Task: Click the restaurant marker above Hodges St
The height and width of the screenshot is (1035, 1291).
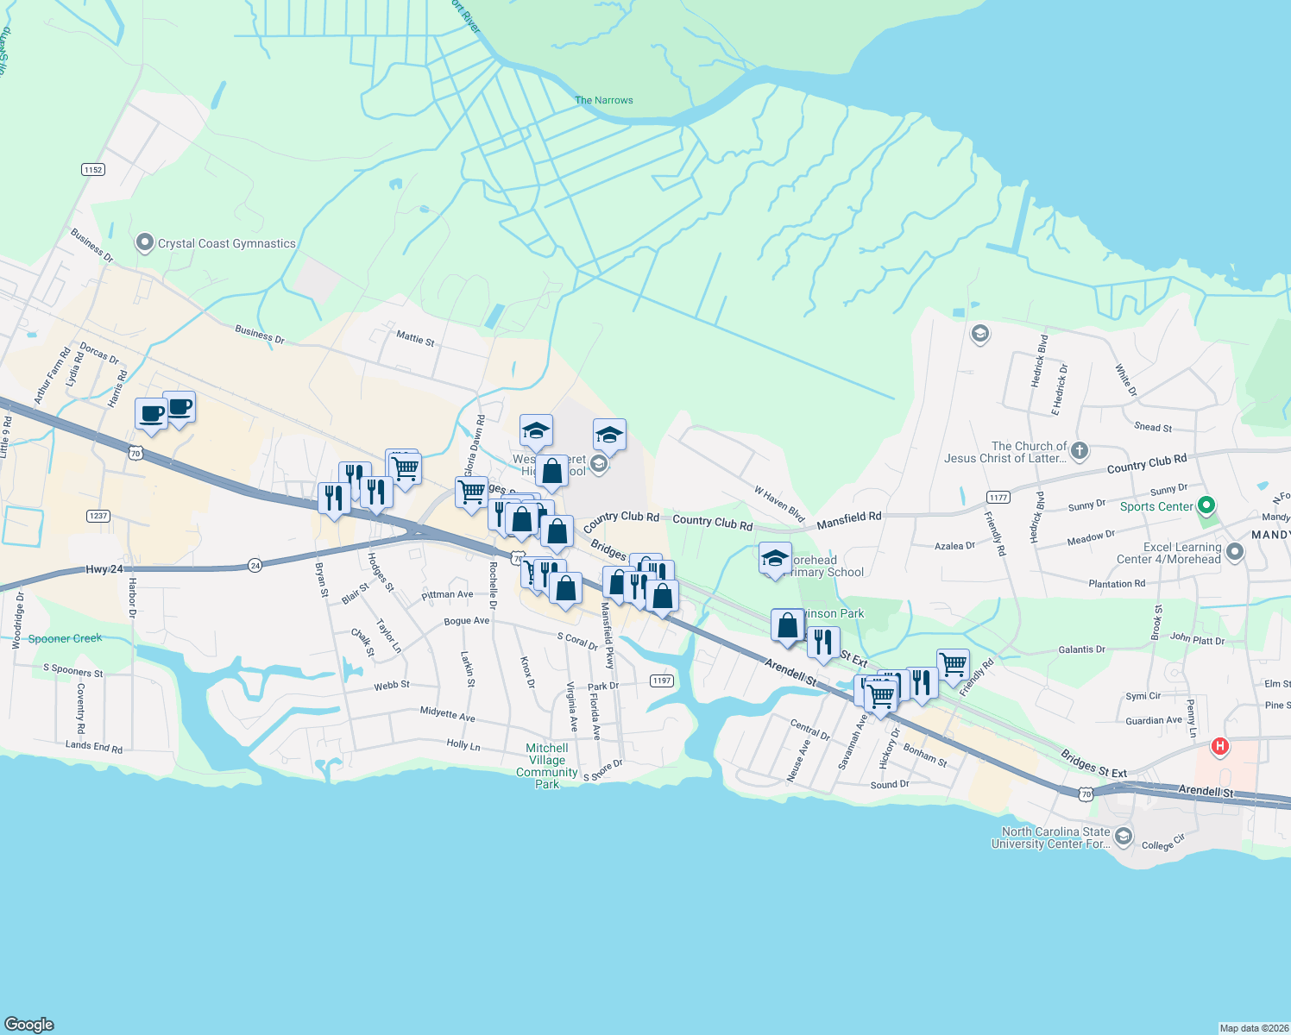Action: 376,494
